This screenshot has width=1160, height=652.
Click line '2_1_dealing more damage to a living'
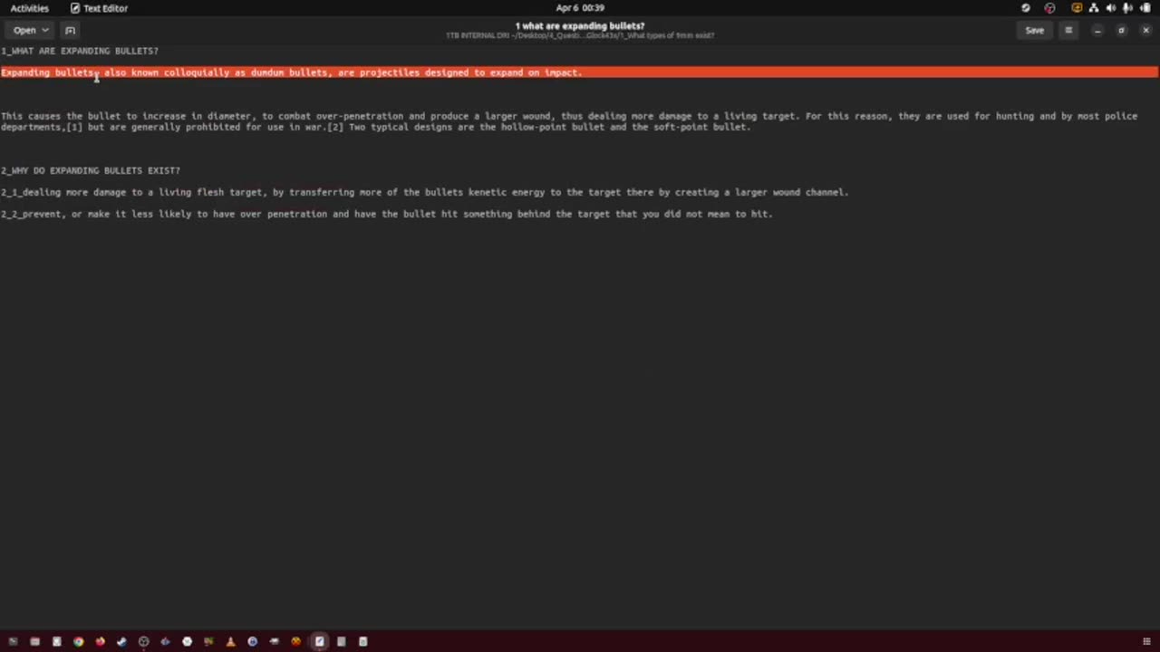click(x=425, y=192)
